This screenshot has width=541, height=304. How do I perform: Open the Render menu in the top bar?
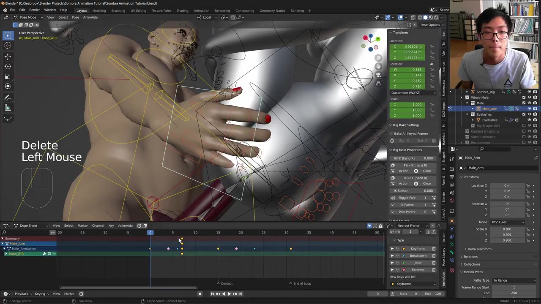(x=34, y=10)
